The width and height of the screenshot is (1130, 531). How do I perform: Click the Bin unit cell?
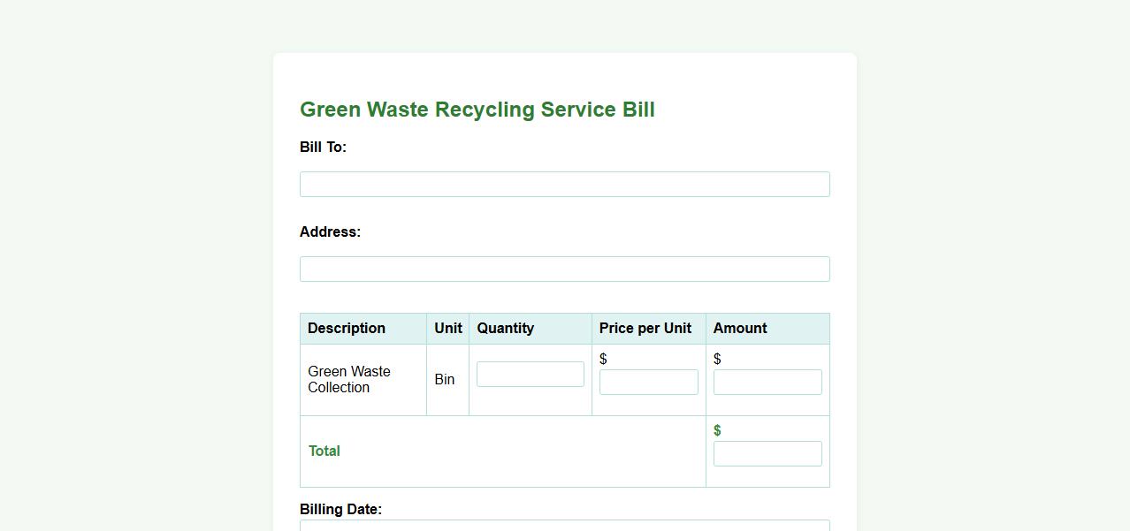click(444, 379)
